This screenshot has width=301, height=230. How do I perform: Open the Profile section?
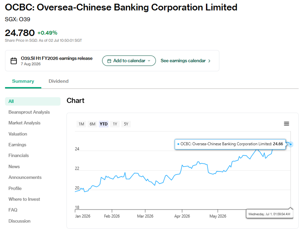15,188
